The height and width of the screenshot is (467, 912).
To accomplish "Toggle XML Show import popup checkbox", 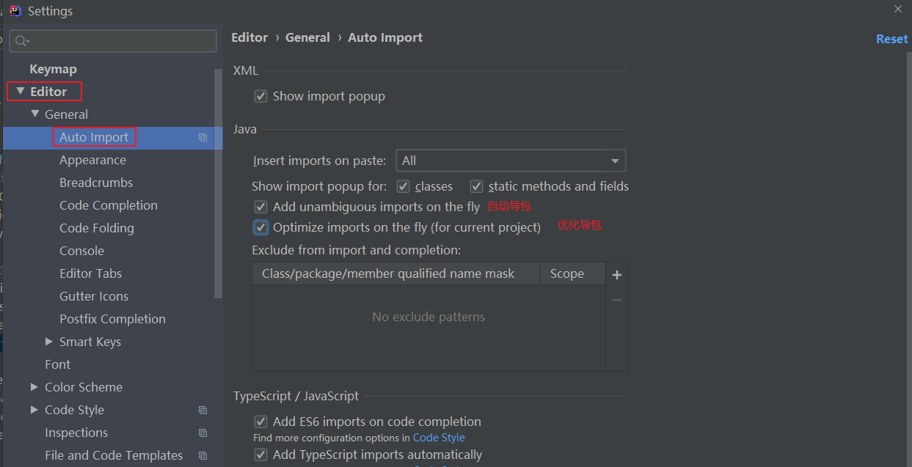I will 260,96.
